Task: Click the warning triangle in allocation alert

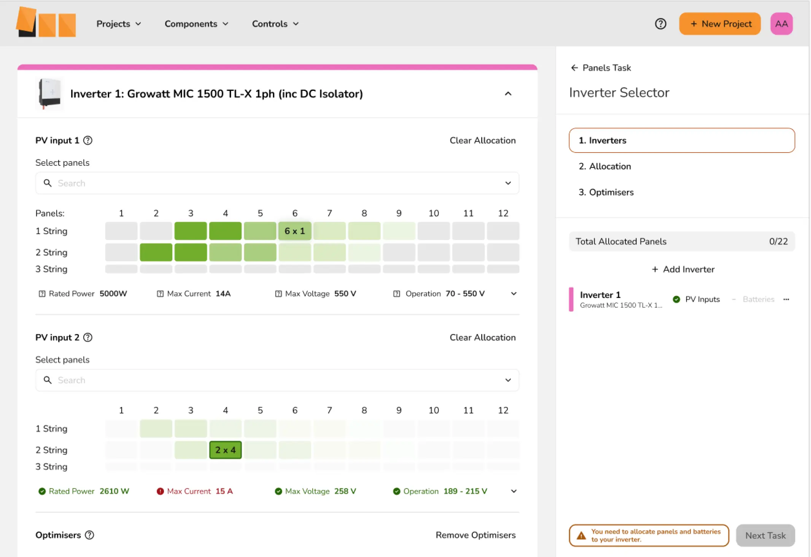Action: [x=581, y=536]
